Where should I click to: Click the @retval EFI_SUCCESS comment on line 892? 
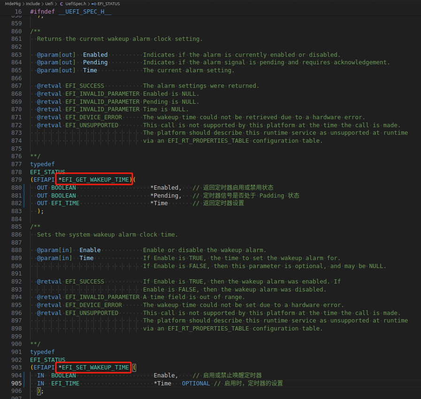(69, 281)
